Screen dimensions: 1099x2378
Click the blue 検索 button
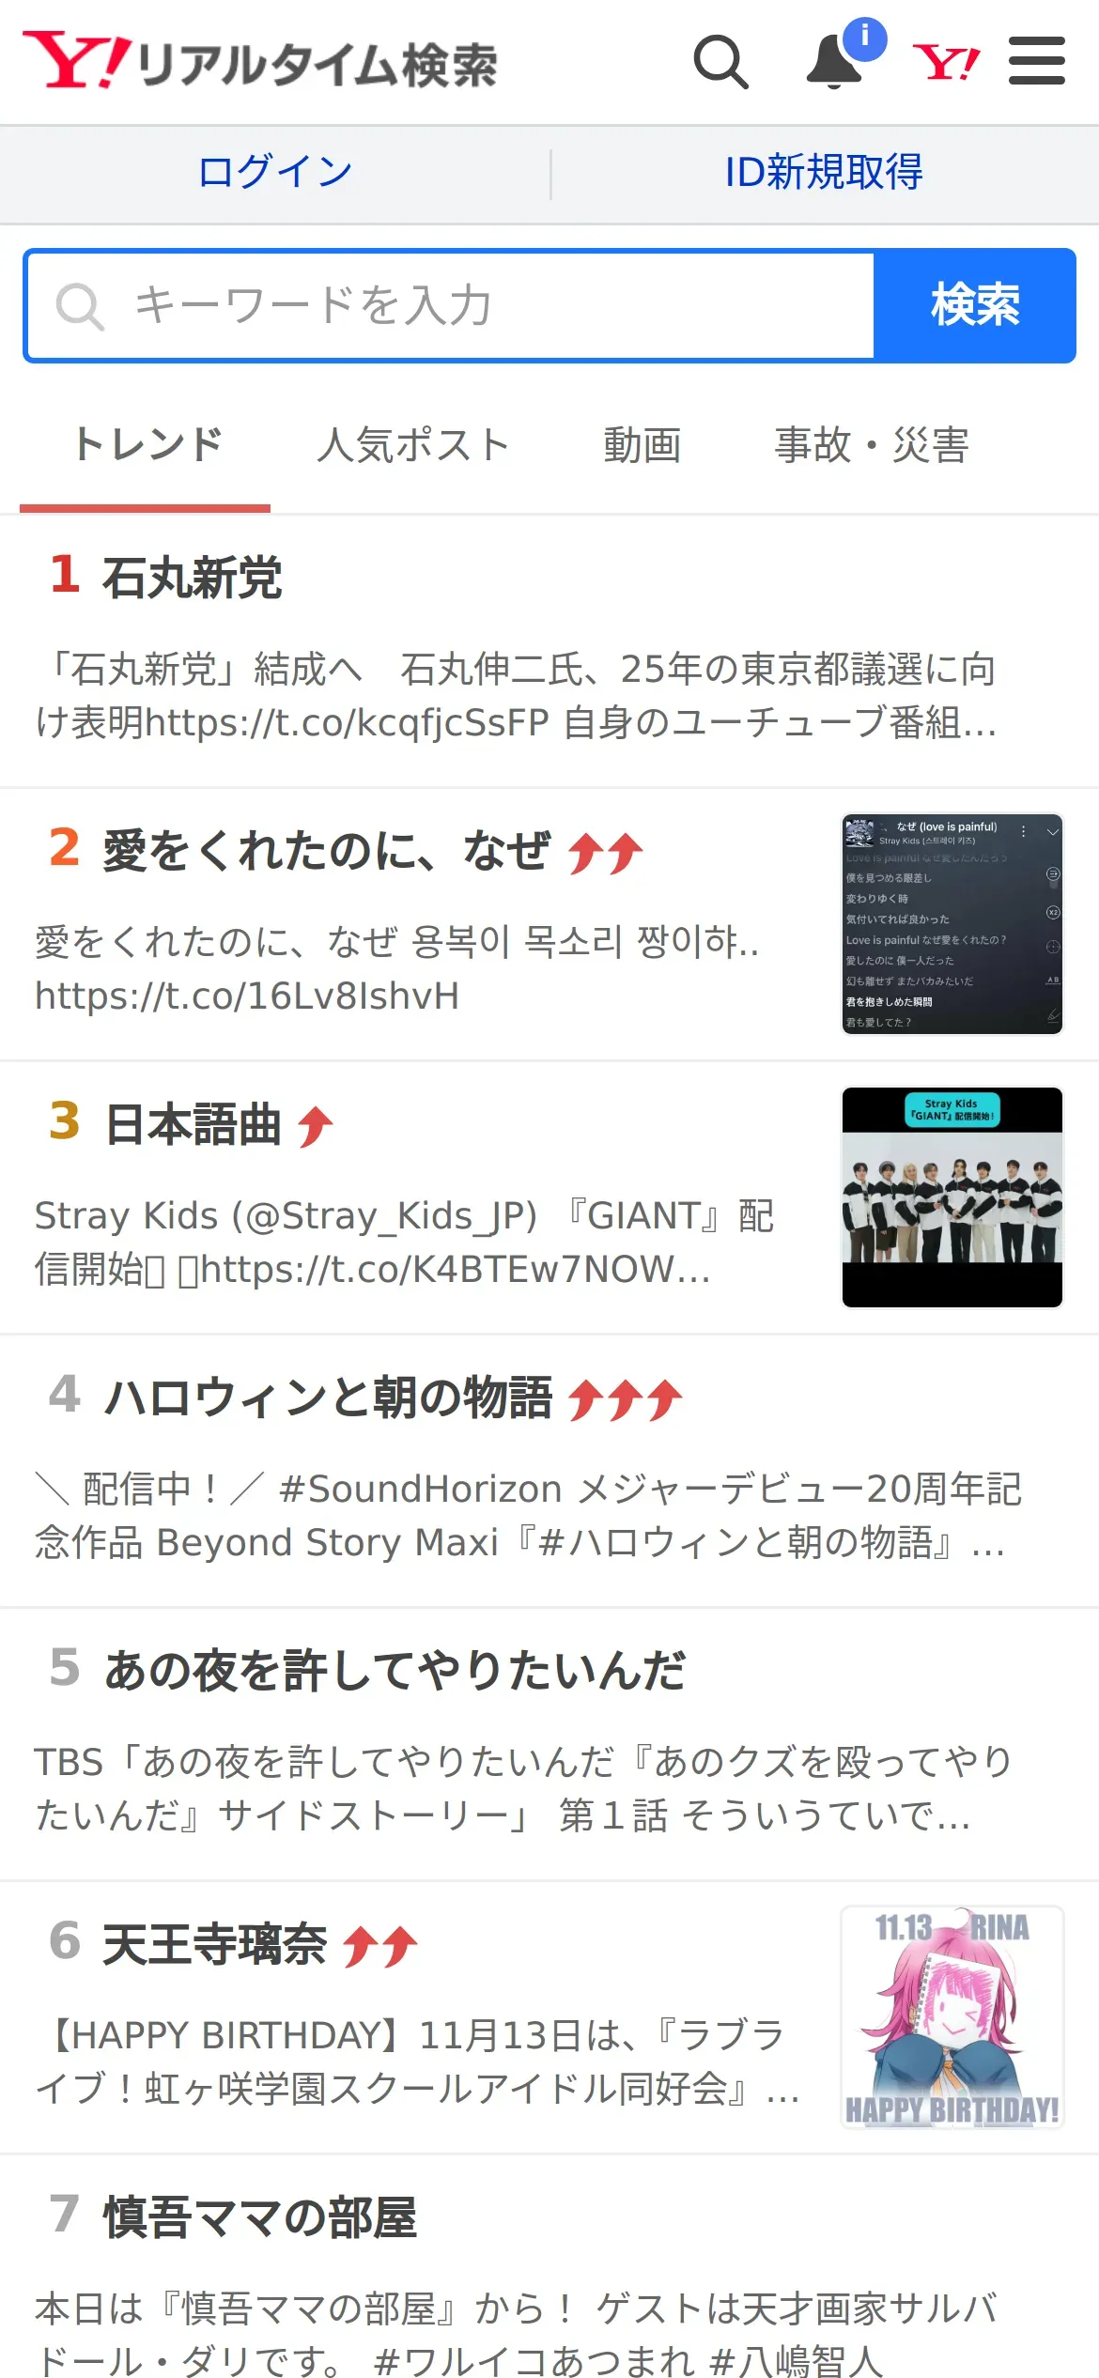975,306
